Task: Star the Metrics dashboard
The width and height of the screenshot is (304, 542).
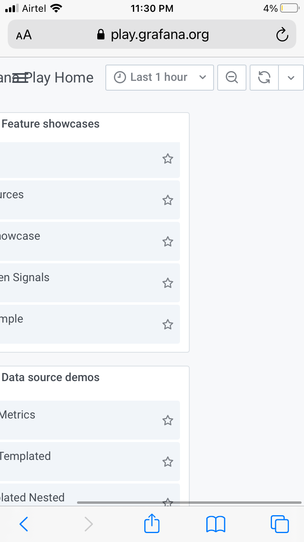Action: (168, 421)
